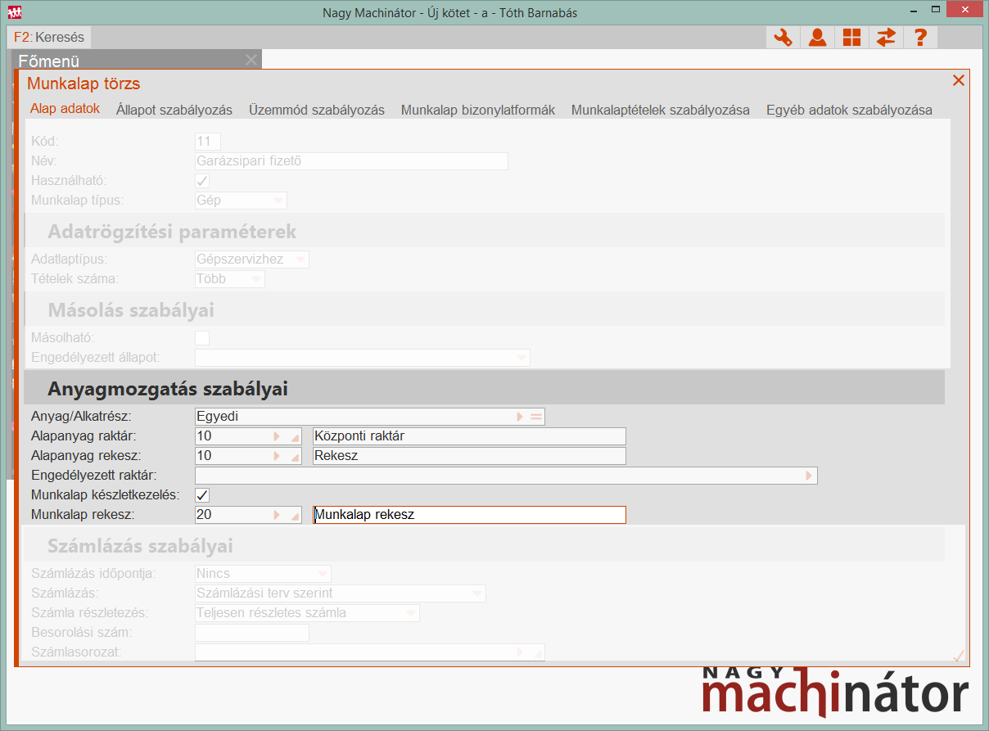Image resolution: width=989 pixels, height=731 pixels.
Task: Click lookup arrow in Munkalap rekesz field
Action: [x=277, y=515]
